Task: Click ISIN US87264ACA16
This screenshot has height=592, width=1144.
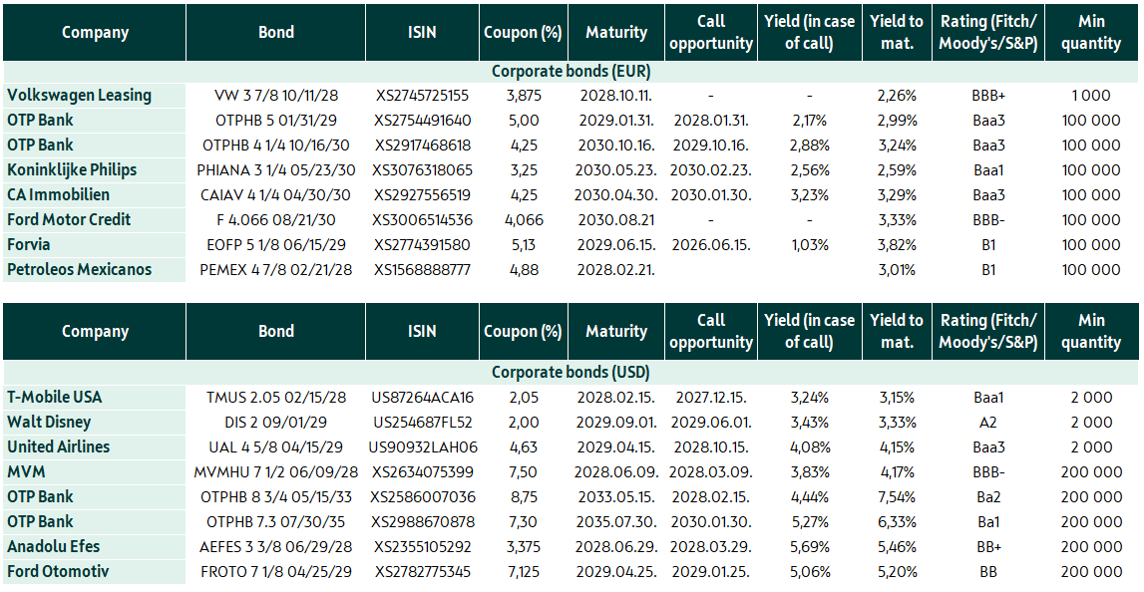Action: pyautogui.click(x=423, y=398)
